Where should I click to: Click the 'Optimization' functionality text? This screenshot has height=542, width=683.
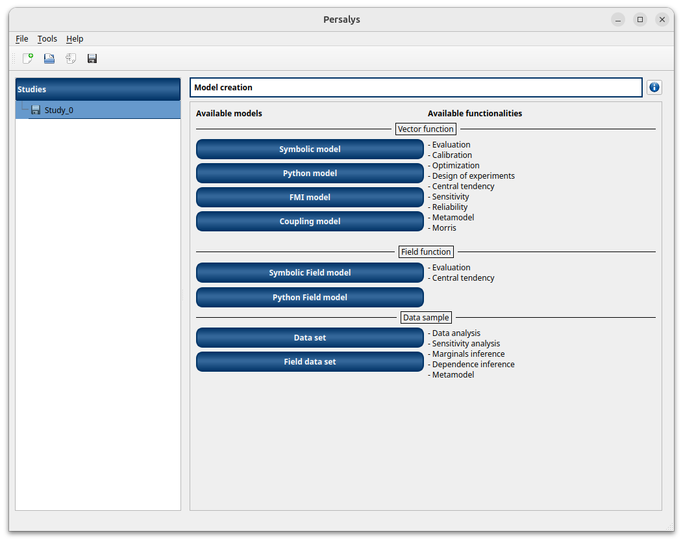[x=456, y=165]
